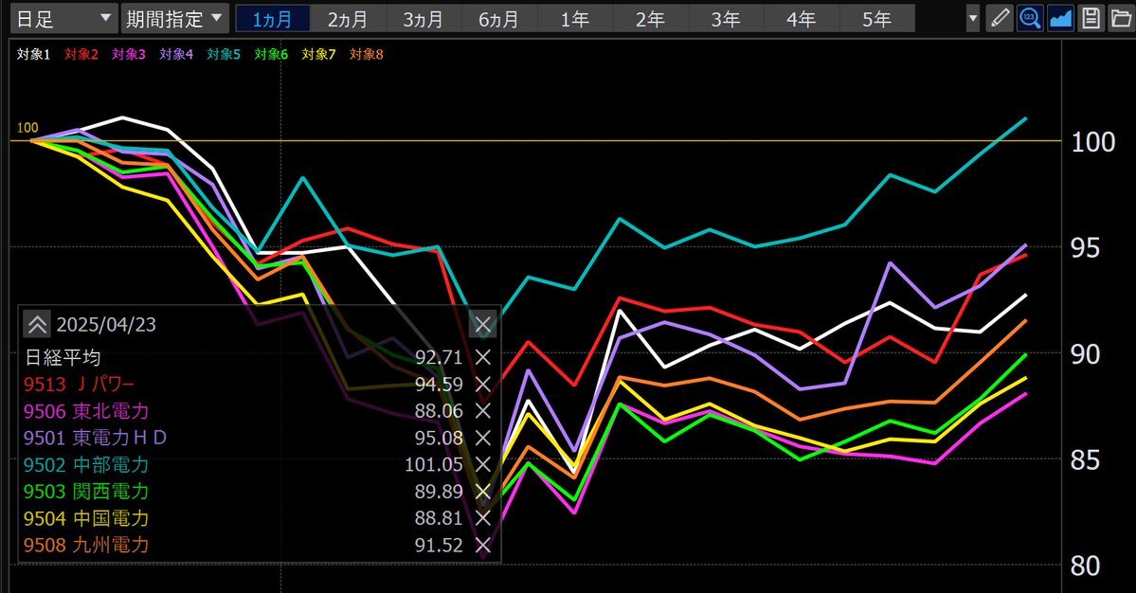This screenshot has width=1136, height=593.
Task: Open the 期間指定 period dropdown
Action: pos(174,19)
